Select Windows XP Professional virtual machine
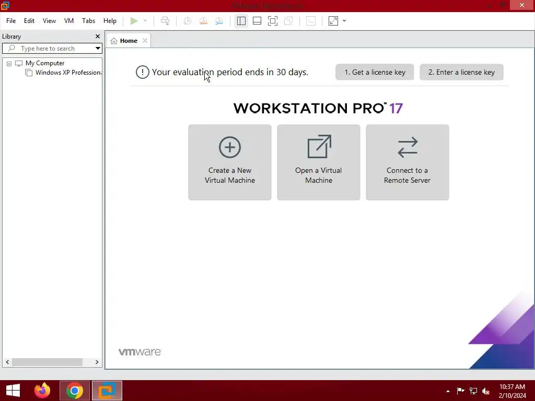The height and width of the screenshot is (401, 535). click(63, 73)
